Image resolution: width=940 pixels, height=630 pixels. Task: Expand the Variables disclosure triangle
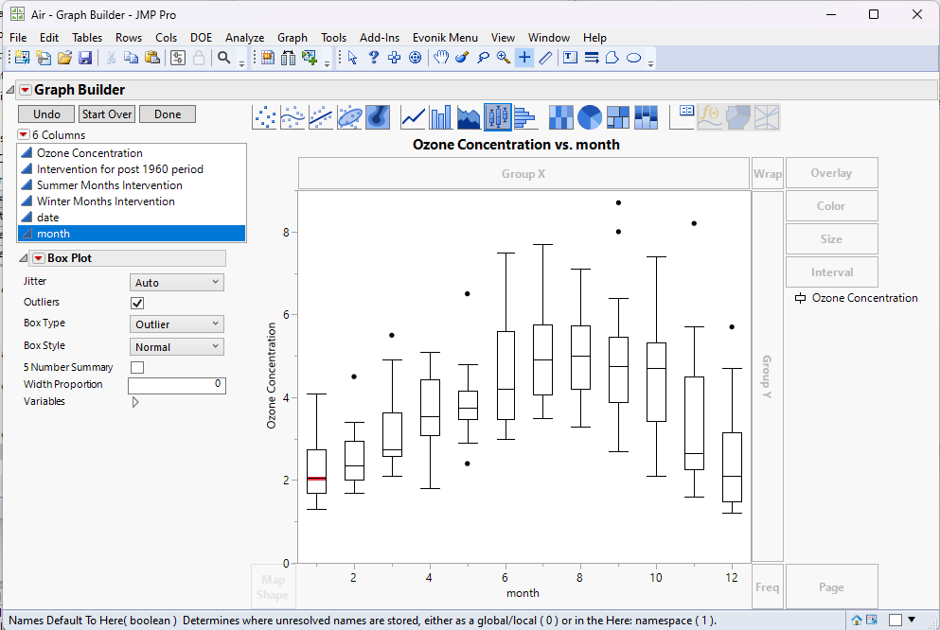click(135, 402)
